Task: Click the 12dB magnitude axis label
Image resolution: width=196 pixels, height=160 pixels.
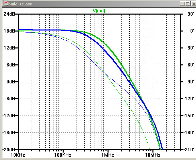Action: [10, 48]
